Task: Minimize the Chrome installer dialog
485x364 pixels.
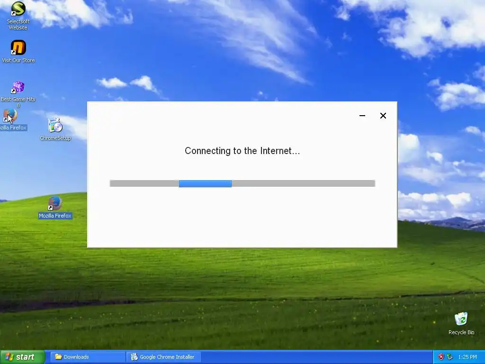Action: point(362,116)
